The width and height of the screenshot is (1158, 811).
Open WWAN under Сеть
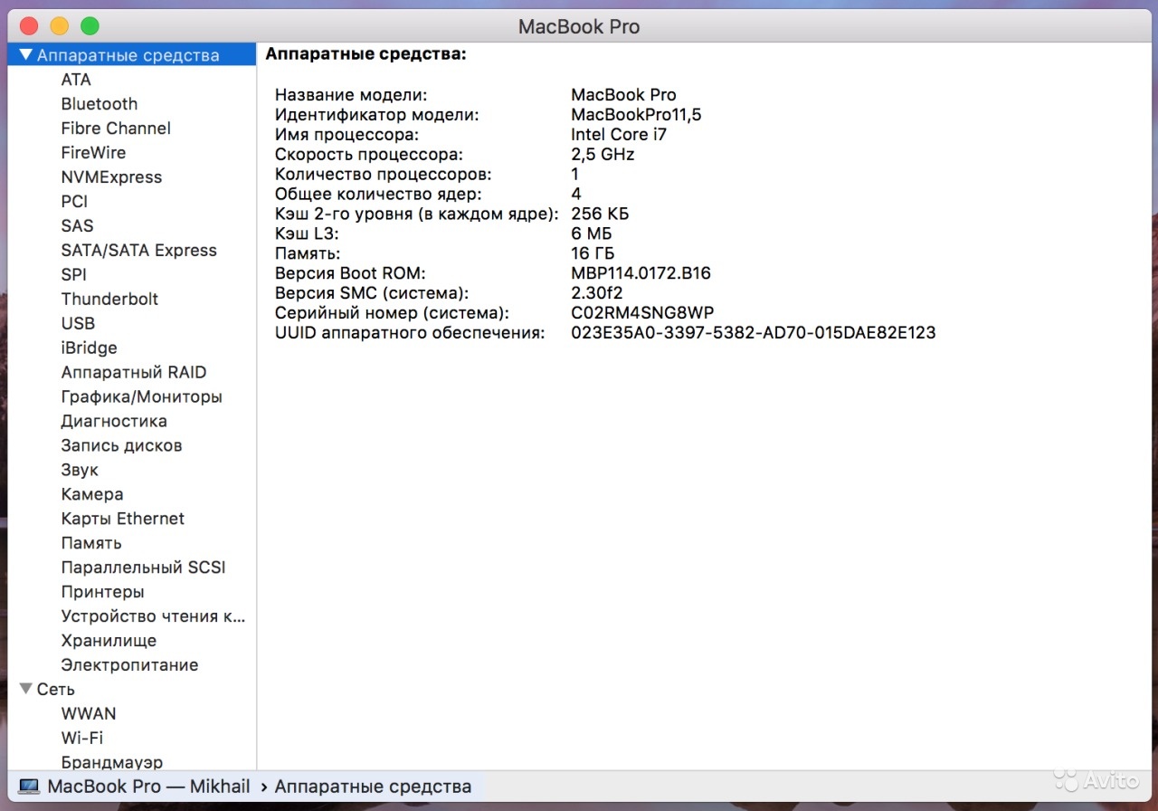[x=89, y=714]
